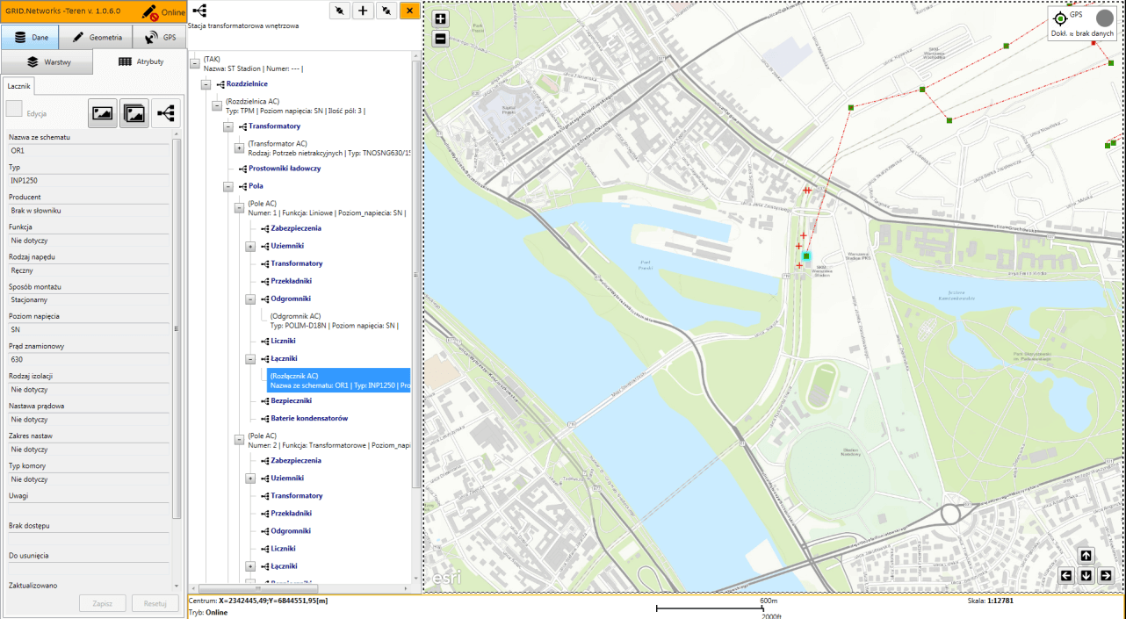Click the Typ field INP1250

(x=89, y=181)
